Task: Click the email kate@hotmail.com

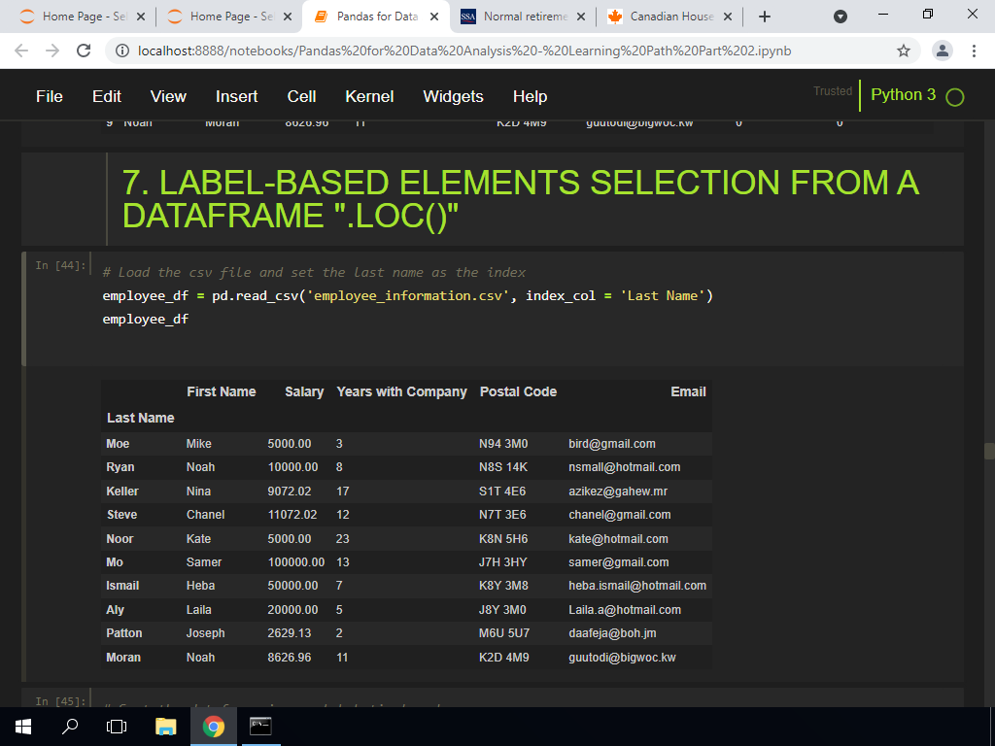Action: tap(618, 539)
